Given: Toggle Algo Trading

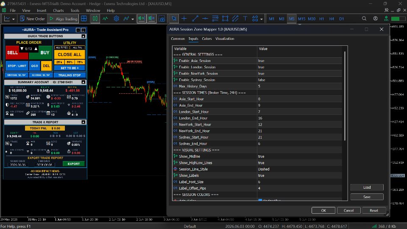Looking at the screenshot, I should tap(63, 19).
